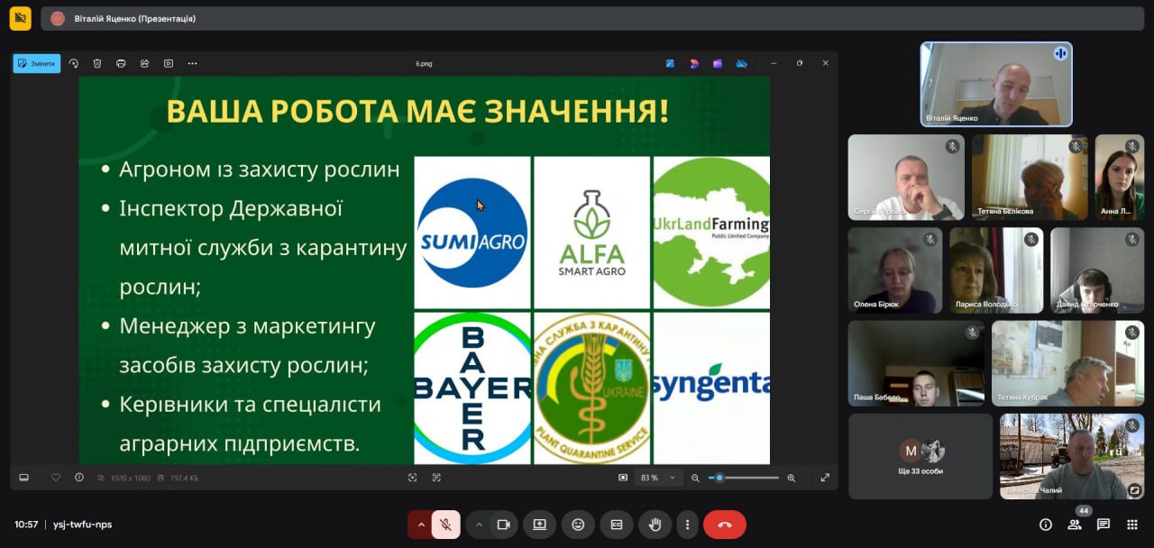Open the activities grid icon
The image size is (1154, 548).
pyautogui.click(x=1132, y=525)
